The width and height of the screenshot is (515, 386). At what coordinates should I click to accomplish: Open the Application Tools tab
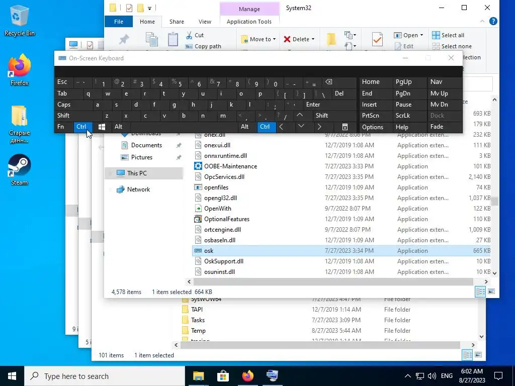coord(249,22)
